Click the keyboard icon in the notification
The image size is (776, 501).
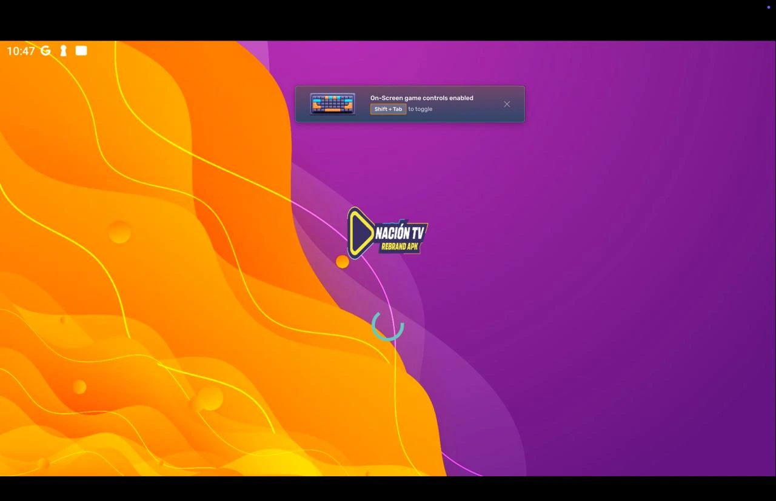click(x=332, y=104)
